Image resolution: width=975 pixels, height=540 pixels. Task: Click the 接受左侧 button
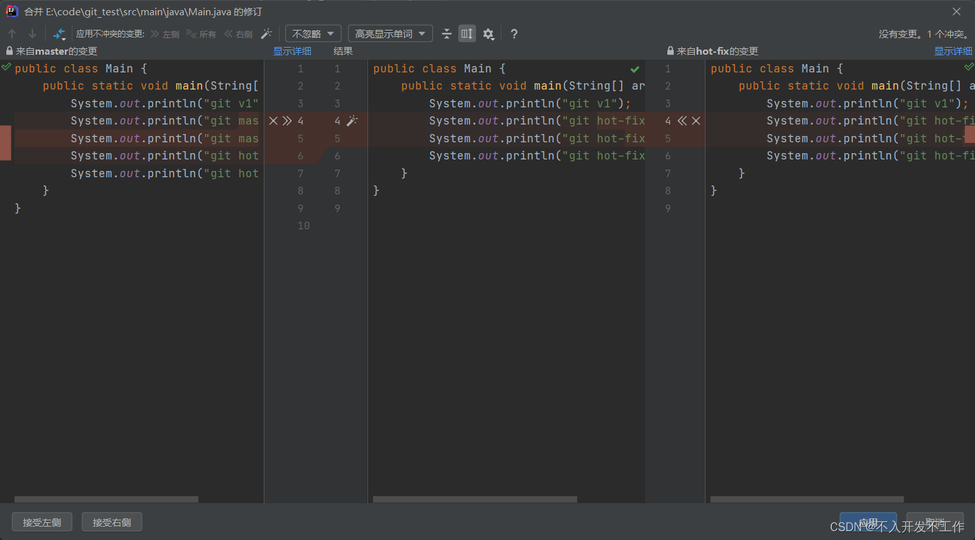pyautogui.click(x=42, y=522)
